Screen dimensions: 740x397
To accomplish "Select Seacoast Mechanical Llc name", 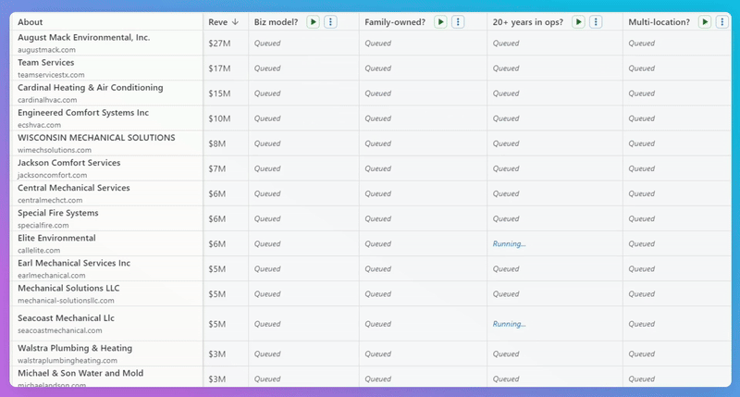I will (66, 317).
